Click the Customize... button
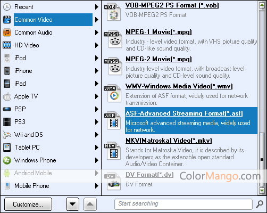267x213 pixels. pos(28,204)
